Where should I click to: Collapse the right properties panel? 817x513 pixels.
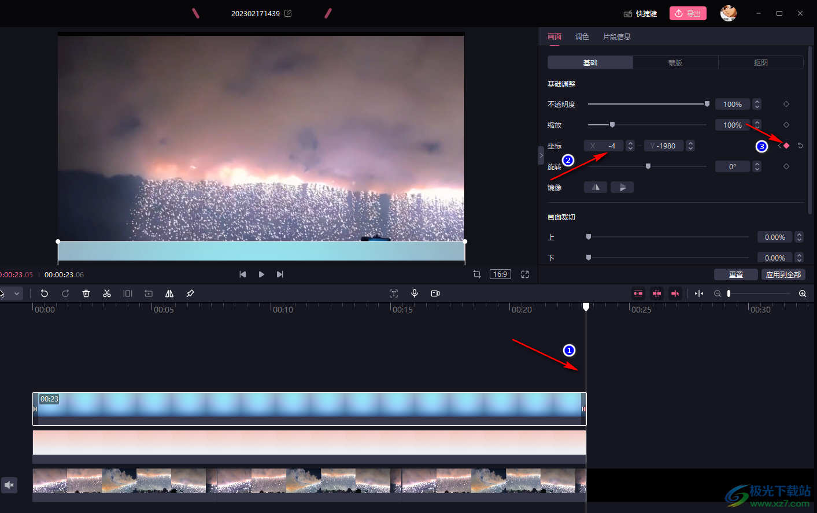(541, 155)
